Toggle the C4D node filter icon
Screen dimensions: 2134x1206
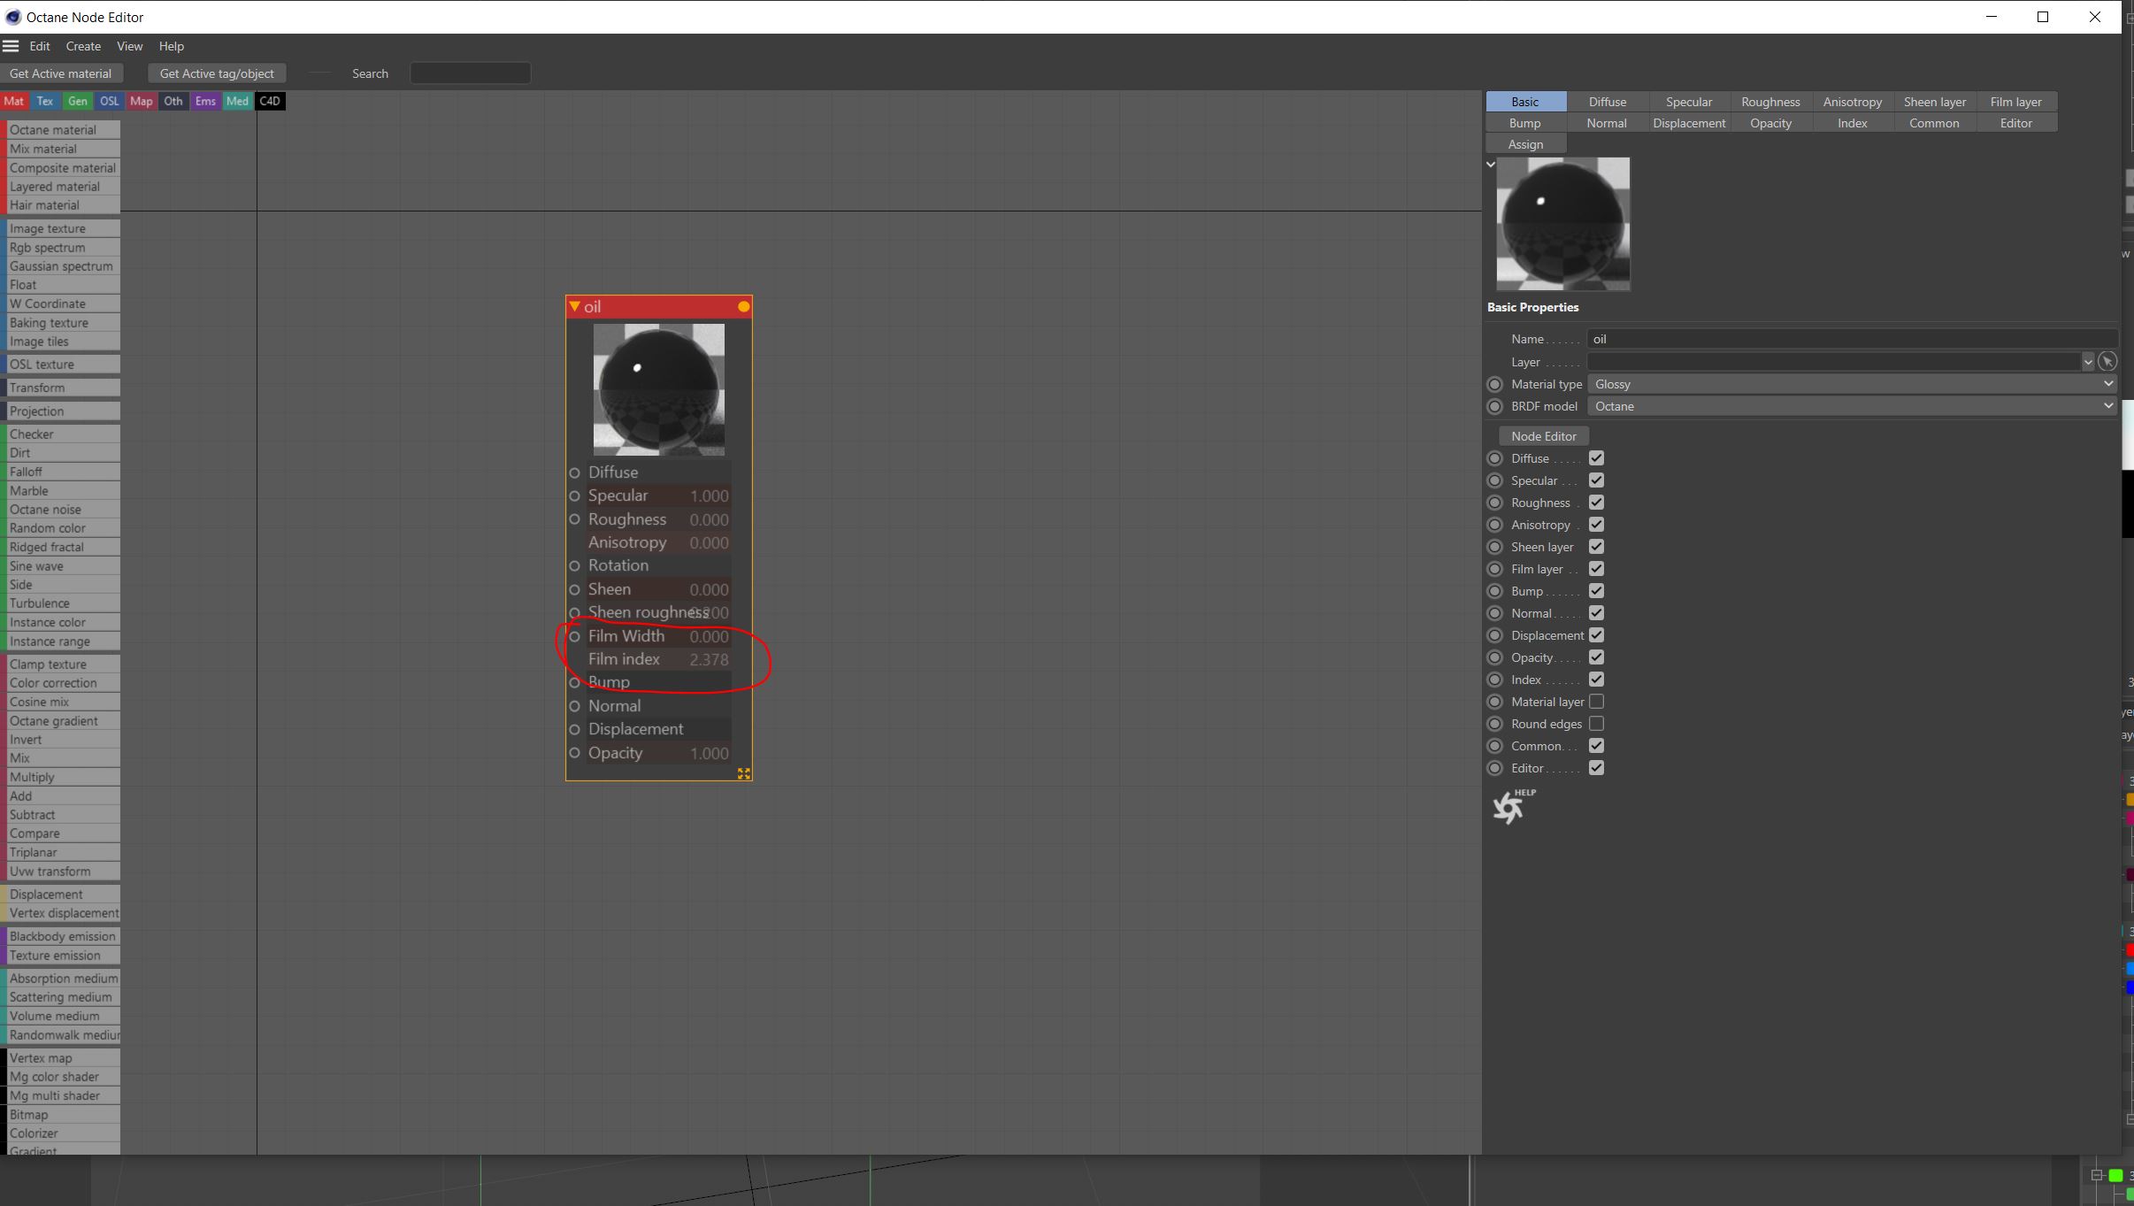270,101
